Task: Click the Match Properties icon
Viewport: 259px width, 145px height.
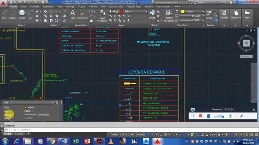Action: (x=169, y=16)
